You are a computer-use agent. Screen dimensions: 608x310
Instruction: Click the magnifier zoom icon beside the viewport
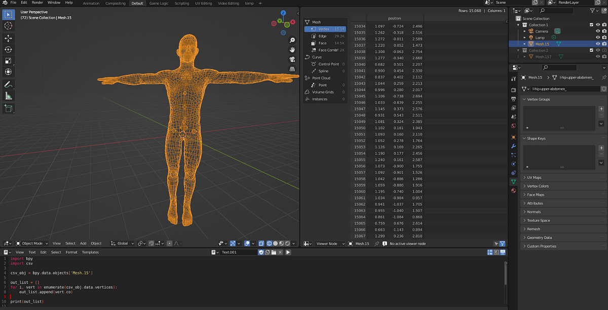point(292,40)
